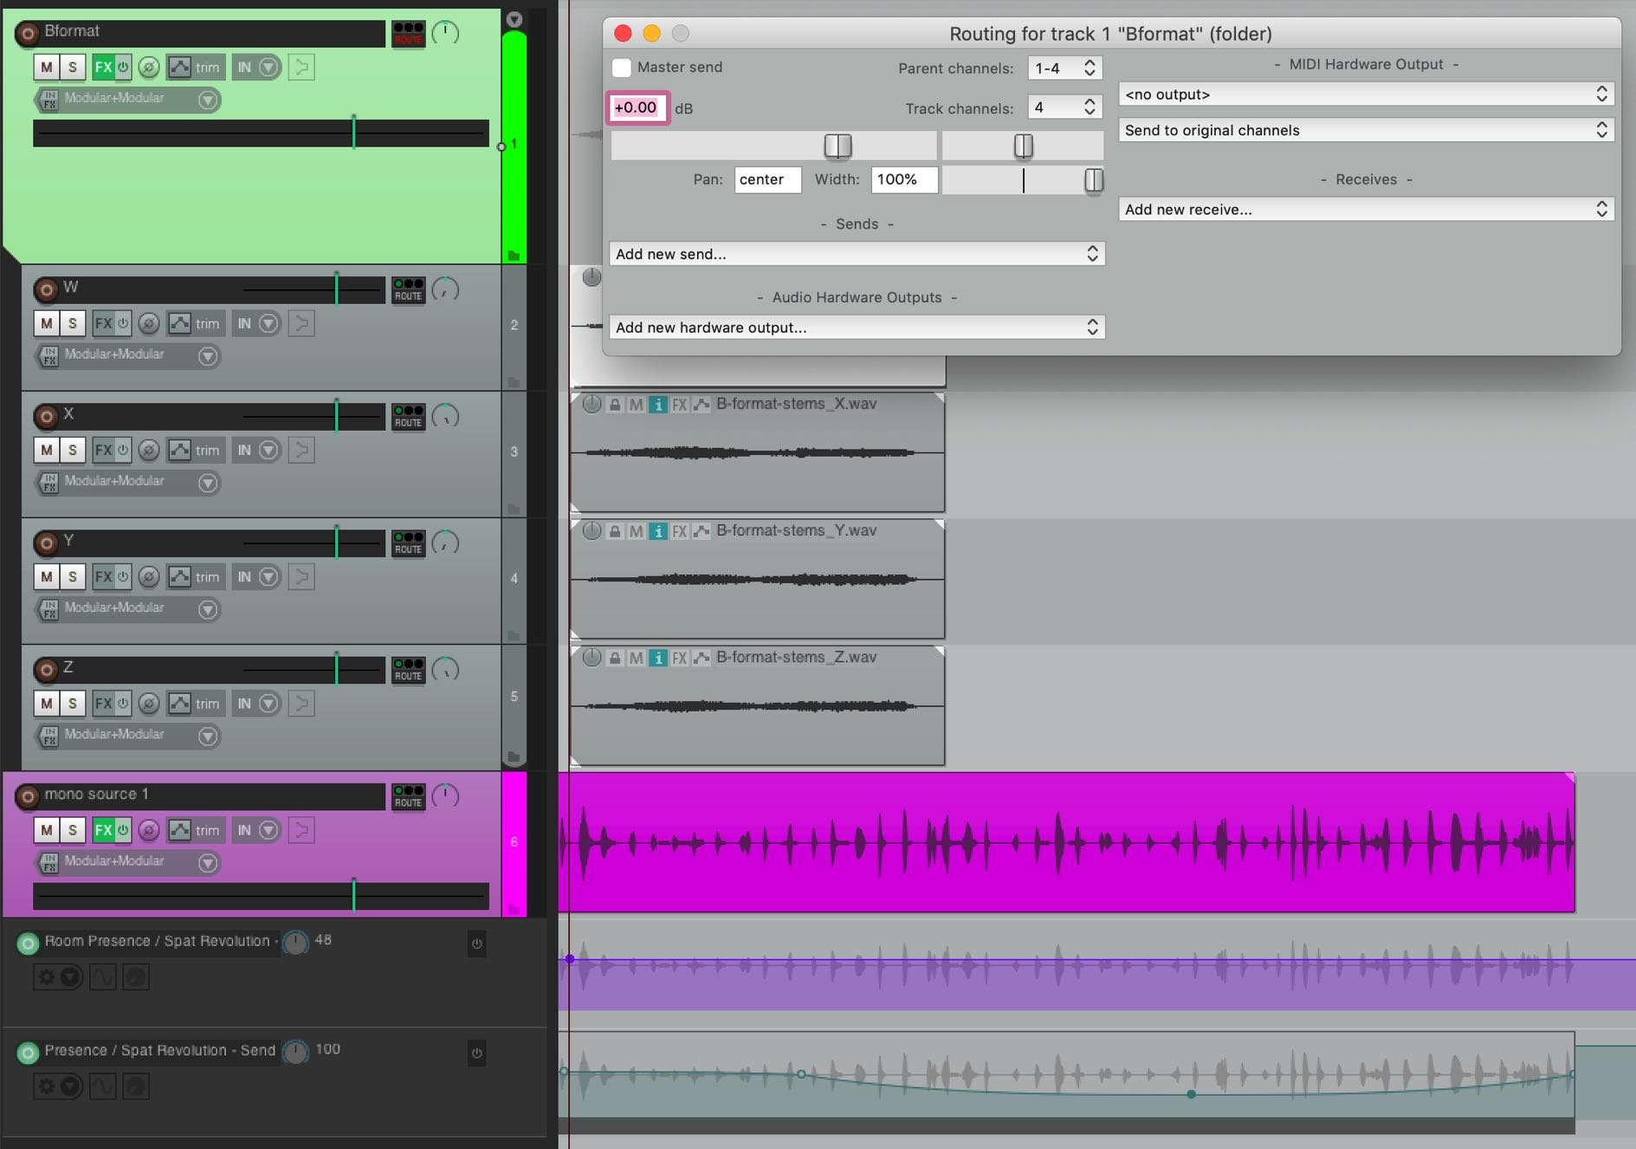This screenshot has width=1636, height=1149.
Task: Open FX chain for mono source 1
Action: tap(103, 830)
